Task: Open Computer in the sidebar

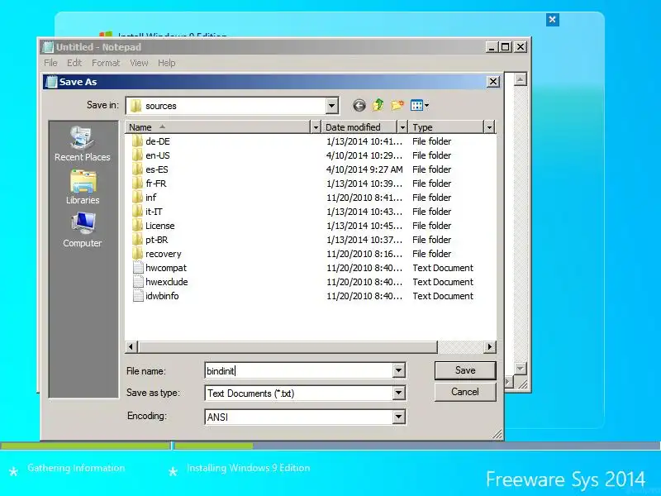Action: click(82, 231)
